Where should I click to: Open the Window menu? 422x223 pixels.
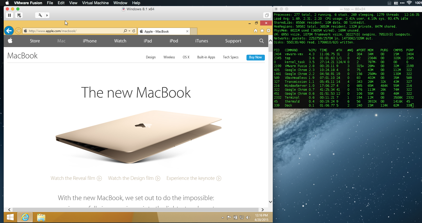click(120, 3)
